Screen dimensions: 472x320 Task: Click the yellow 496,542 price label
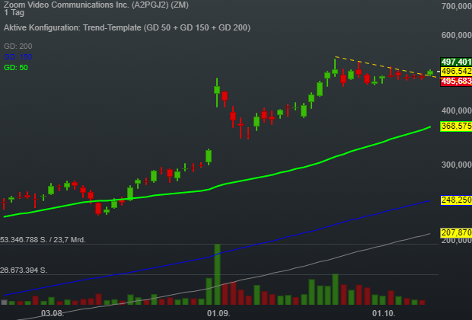point(456,72)
